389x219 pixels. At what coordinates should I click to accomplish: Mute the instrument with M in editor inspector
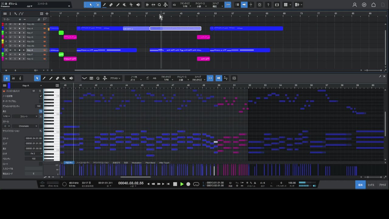[x=34, y=91]
